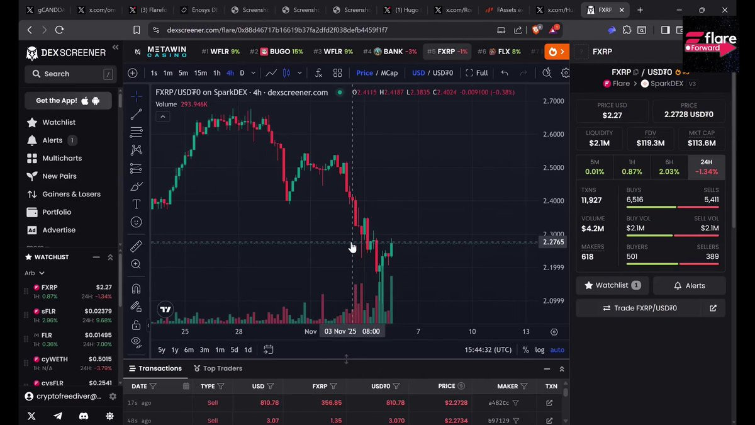Viewport: 755px width, 425px height.
Task: Open Alerts in sidebar menu
Action: pyautogui.click(x=51, y=140)
